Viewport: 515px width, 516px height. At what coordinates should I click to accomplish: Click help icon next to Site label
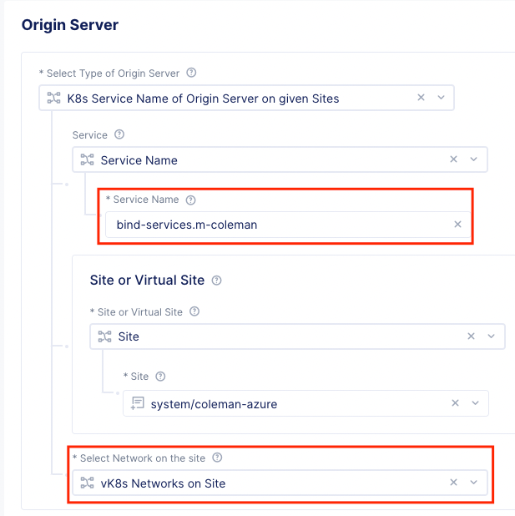click(x=160, y=377)
